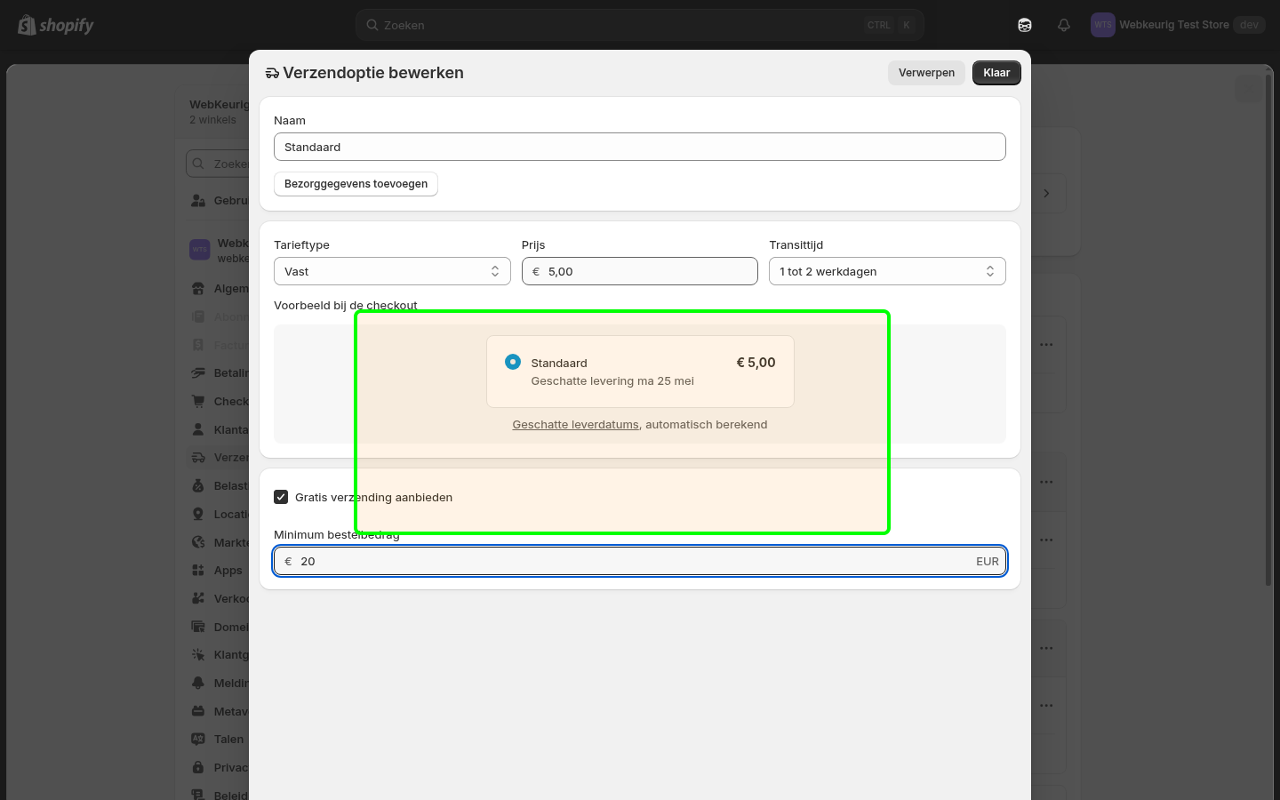Click the Shopify logo

click(55, 25)
